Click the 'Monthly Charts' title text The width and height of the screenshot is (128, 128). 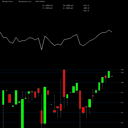point(7,2)
